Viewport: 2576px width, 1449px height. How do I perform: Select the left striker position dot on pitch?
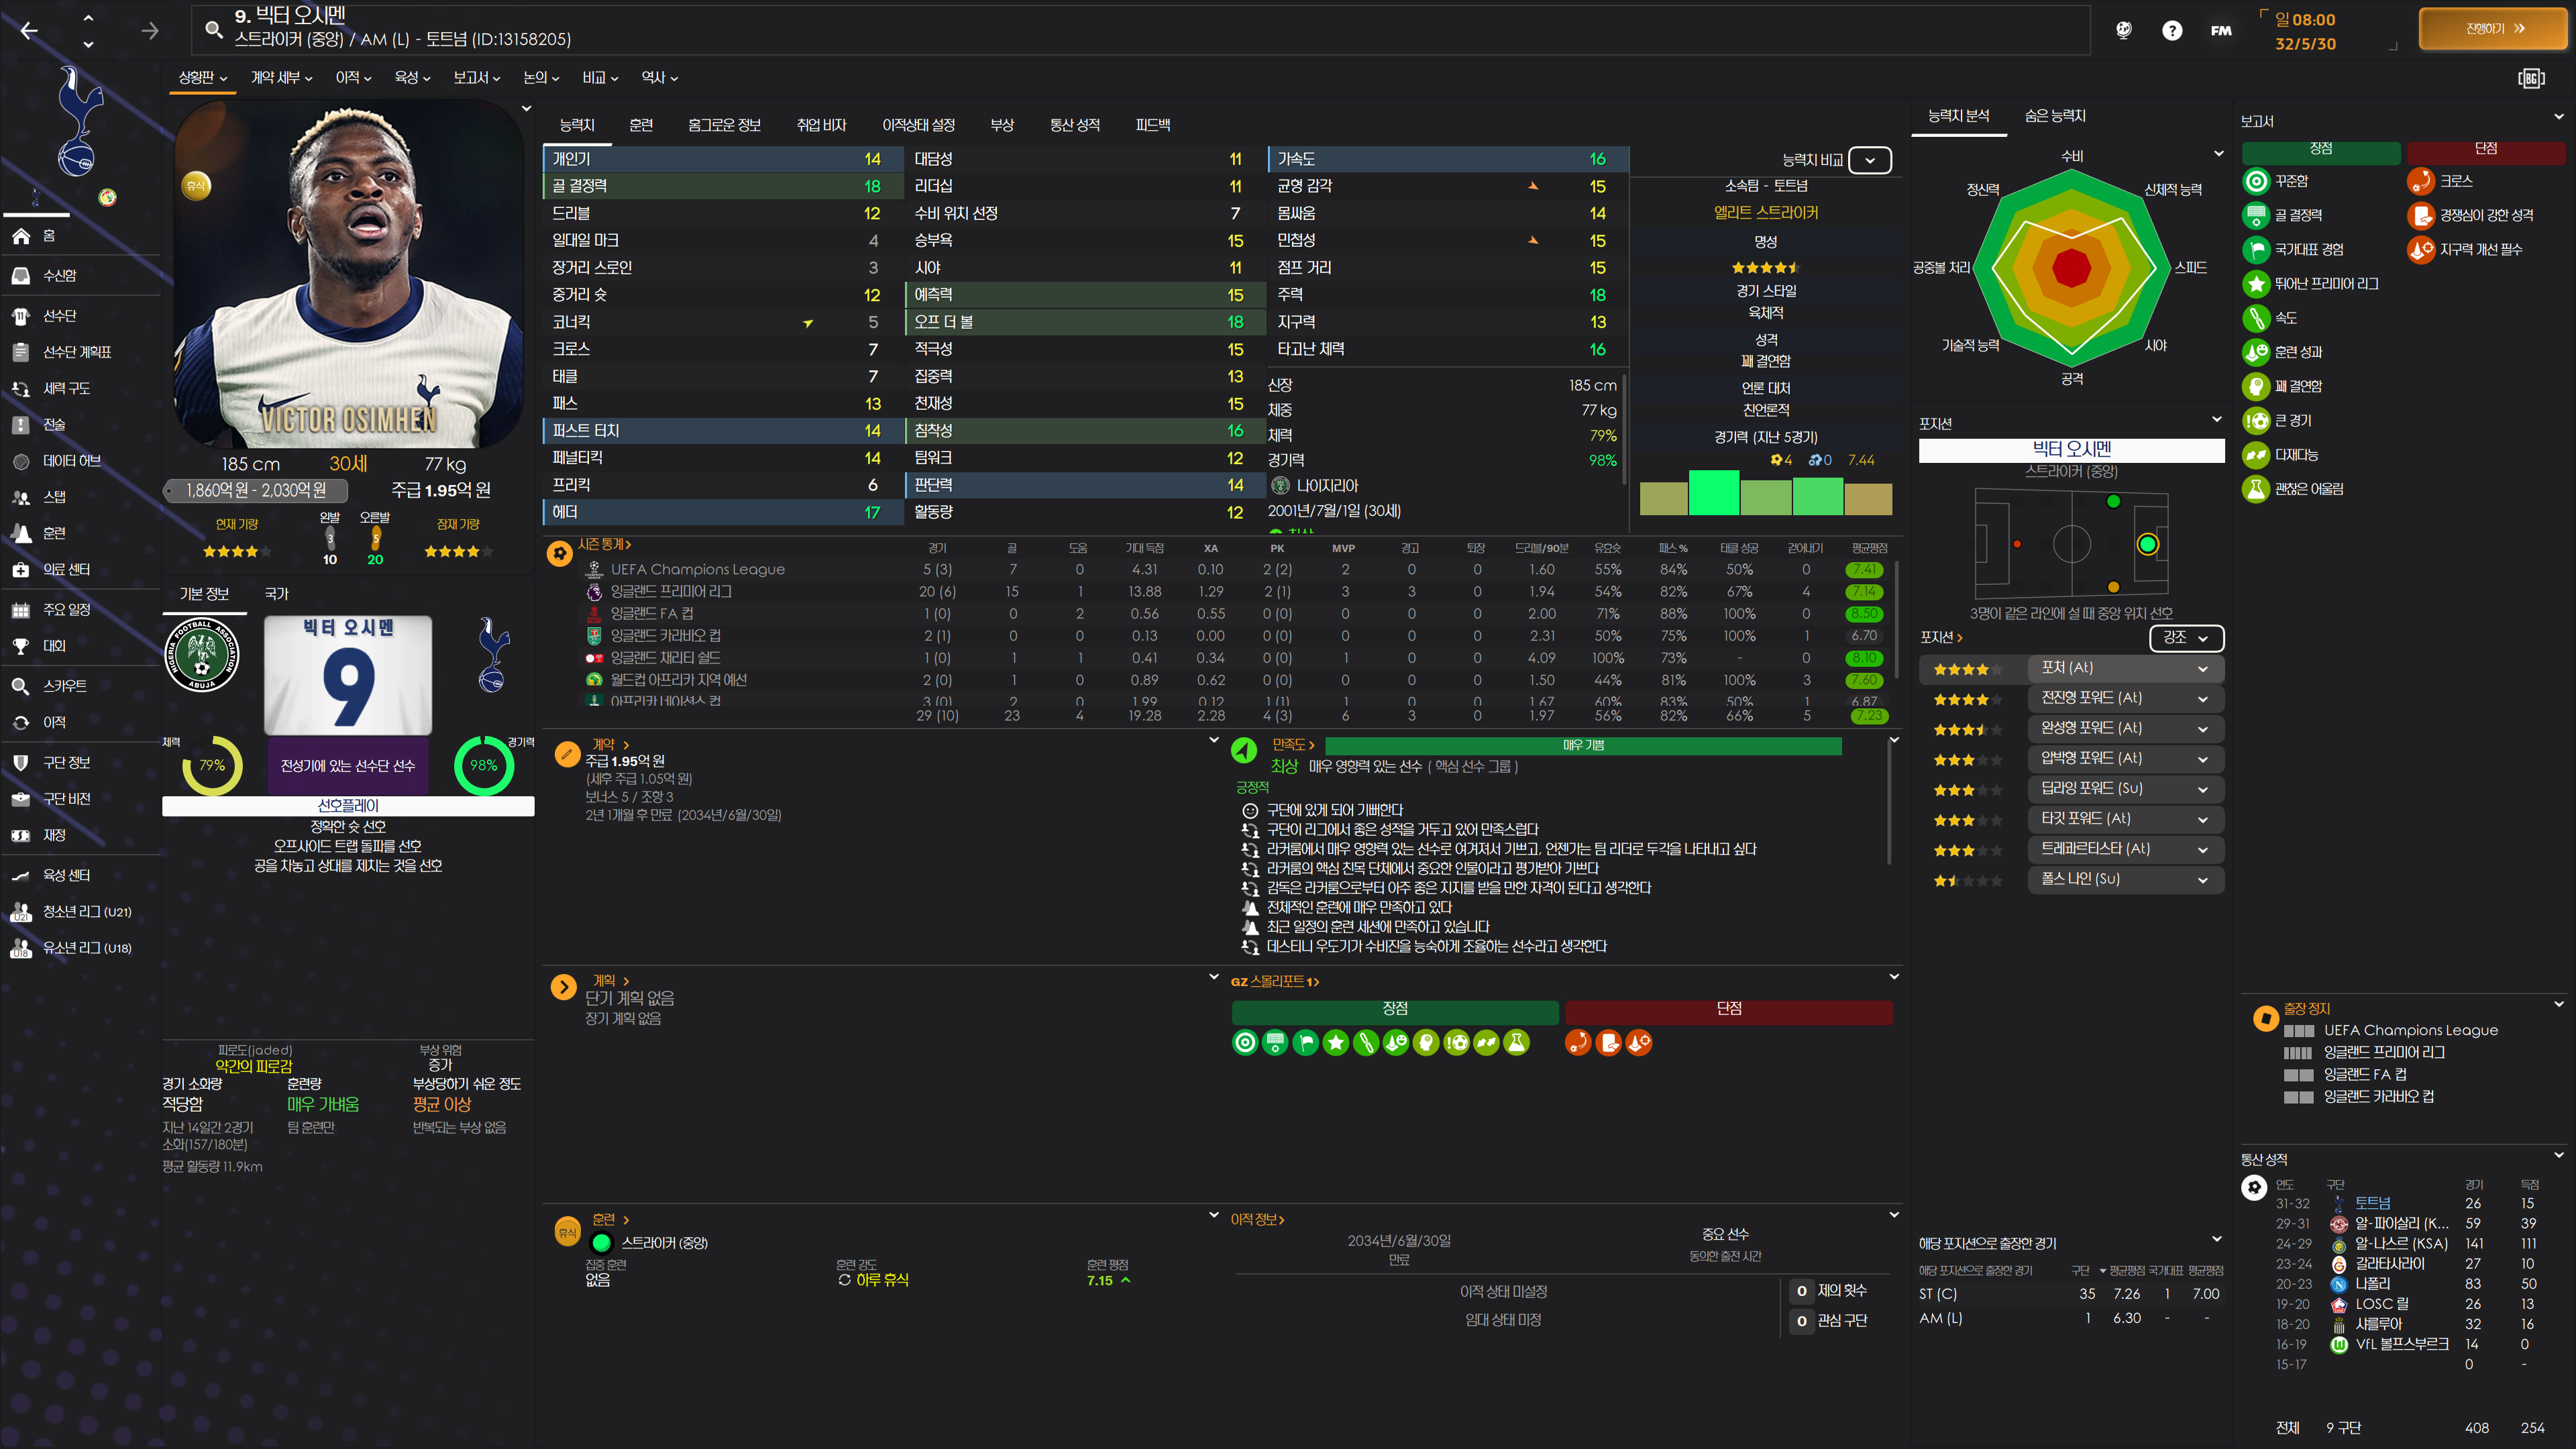click(2113, 502)
